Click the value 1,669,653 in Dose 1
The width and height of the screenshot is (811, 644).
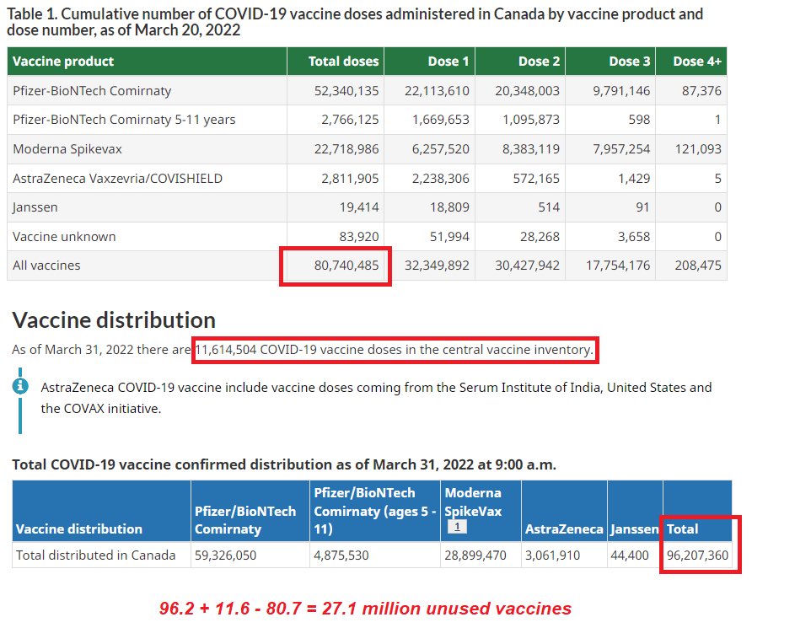pyautogui.click(x=441, y=120)
